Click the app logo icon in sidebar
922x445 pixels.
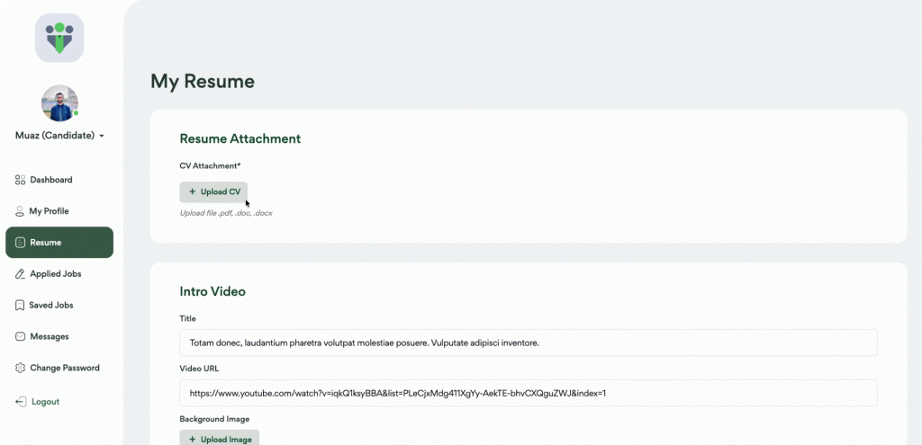59,38
